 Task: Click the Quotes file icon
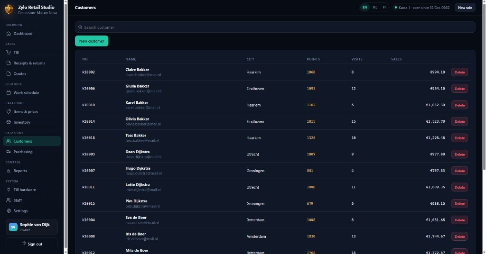coord(9,73)
